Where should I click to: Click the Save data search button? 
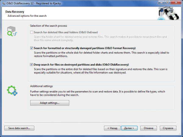click(x=19, y=128)
